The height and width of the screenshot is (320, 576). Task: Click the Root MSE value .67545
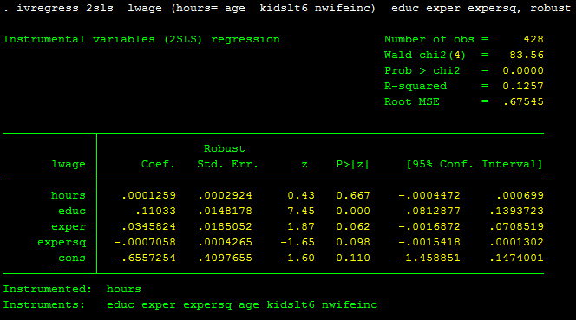click(523, 101)
